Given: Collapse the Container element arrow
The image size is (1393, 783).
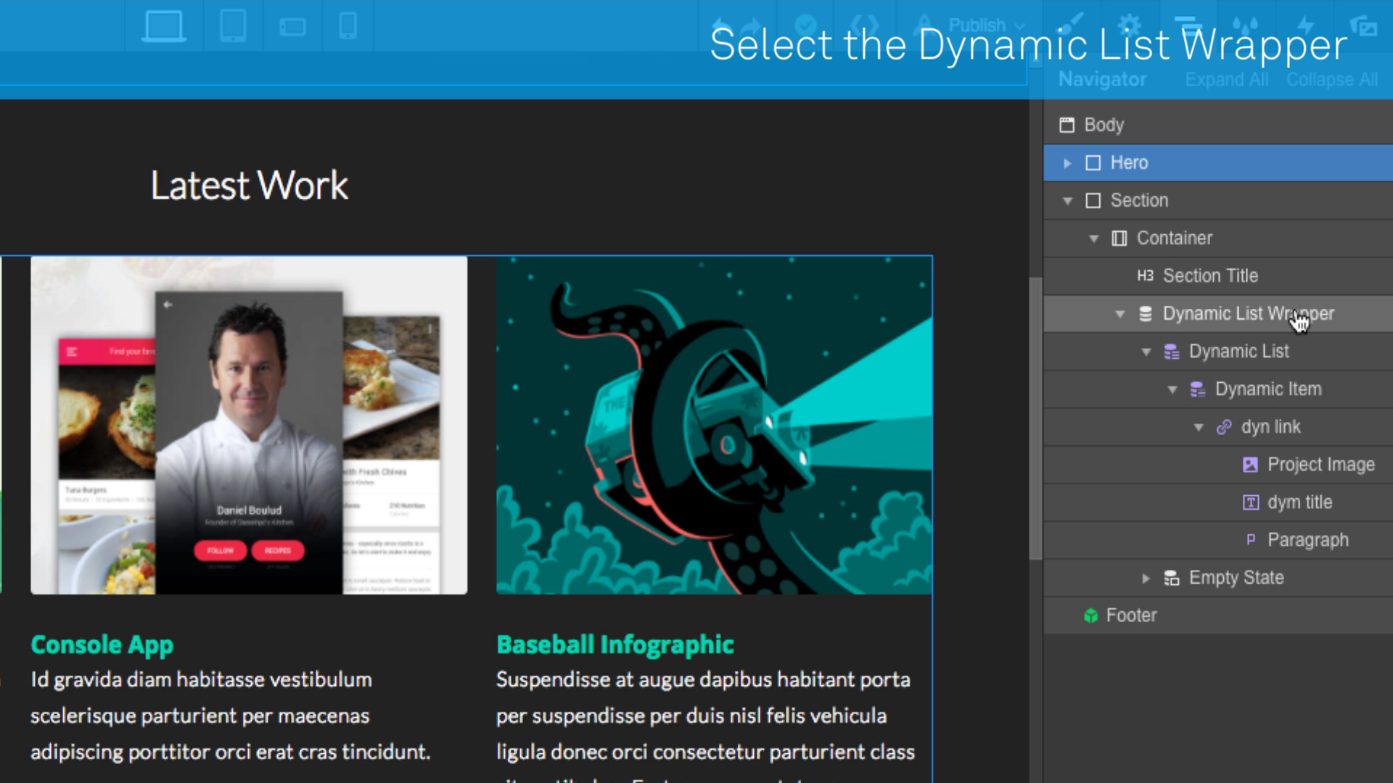Looking at the screenshot, I should (x=1093, y=239).
